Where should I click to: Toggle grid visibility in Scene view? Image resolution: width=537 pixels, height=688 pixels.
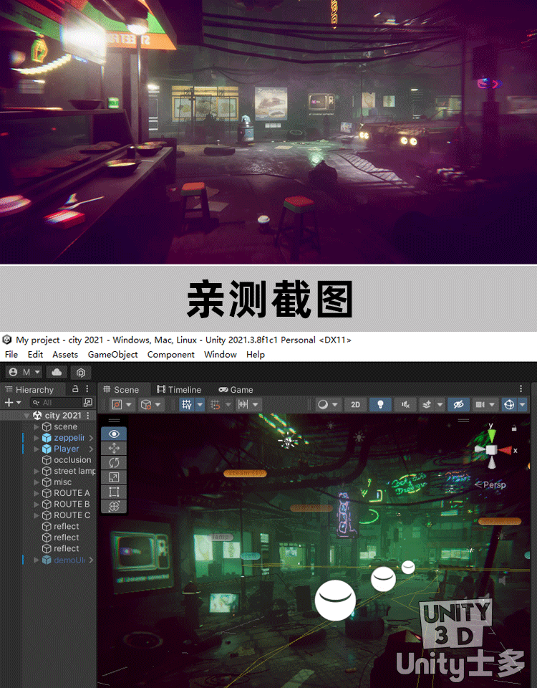tap(187, 404)
